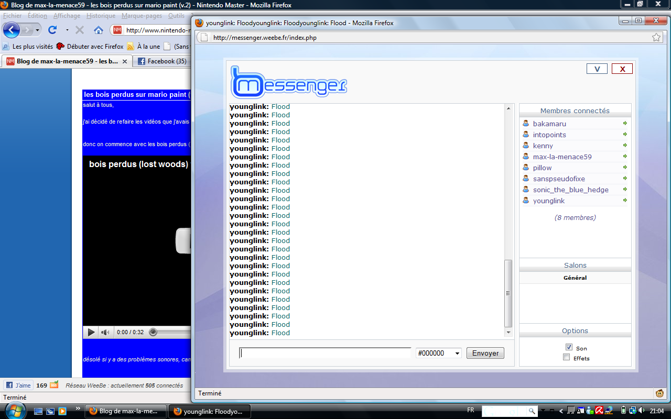Click the Messenger logo
The image size is (671, 419).
click(x=288, y=82)
